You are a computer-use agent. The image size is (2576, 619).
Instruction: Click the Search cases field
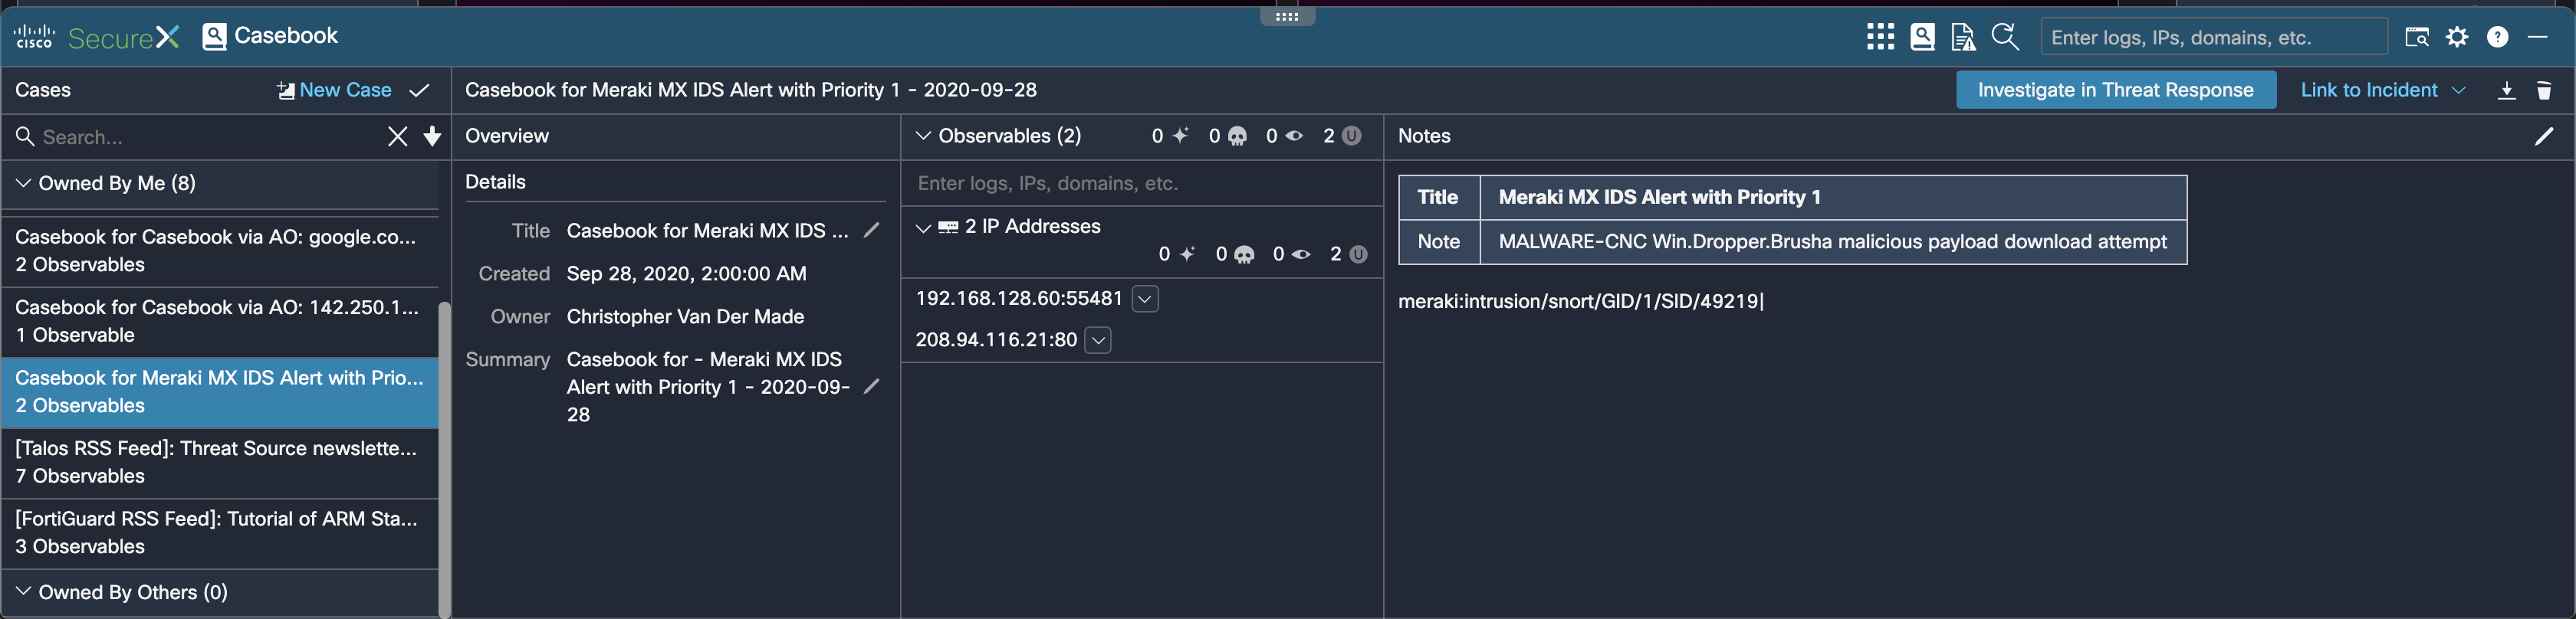pyautogui.click(x=210, y=137)
